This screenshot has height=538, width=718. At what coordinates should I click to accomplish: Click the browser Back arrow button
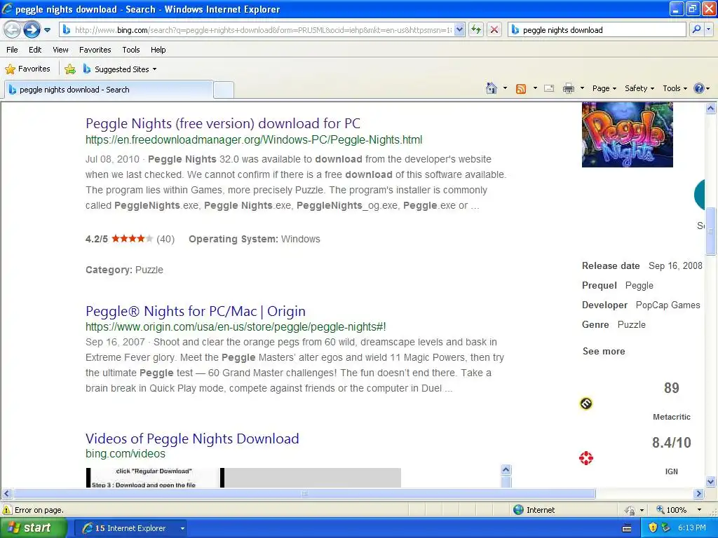click(x=12, y=30)
